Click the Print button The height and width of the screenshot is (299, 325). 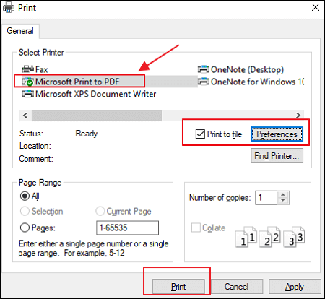(178, 287)
